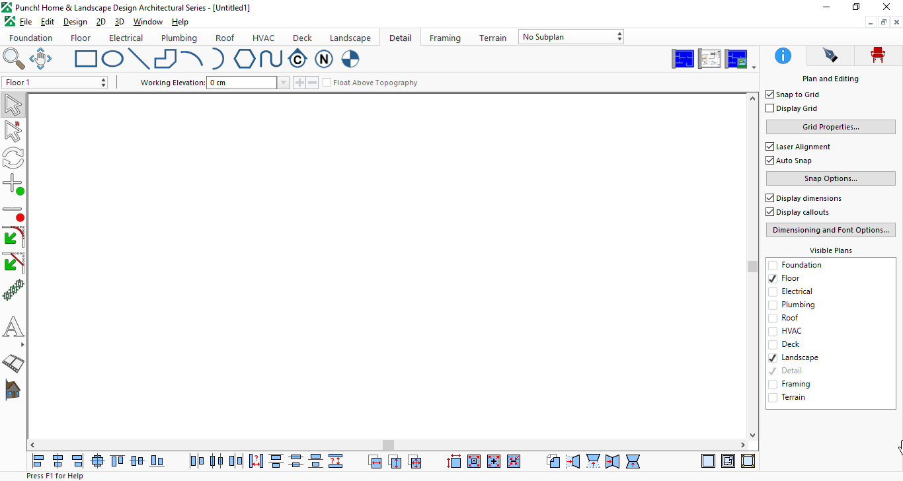Choose the Hexagon polygon tool
This screenshot has height=481, width=903.
click(245, 59)
